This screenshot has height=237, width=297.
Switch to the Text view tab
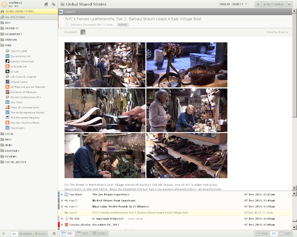[83, 234]
